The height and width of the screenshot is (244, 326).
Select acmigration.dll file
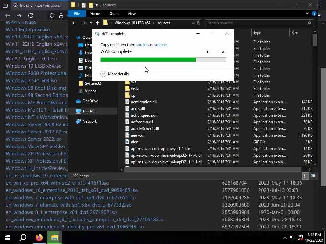144,102
